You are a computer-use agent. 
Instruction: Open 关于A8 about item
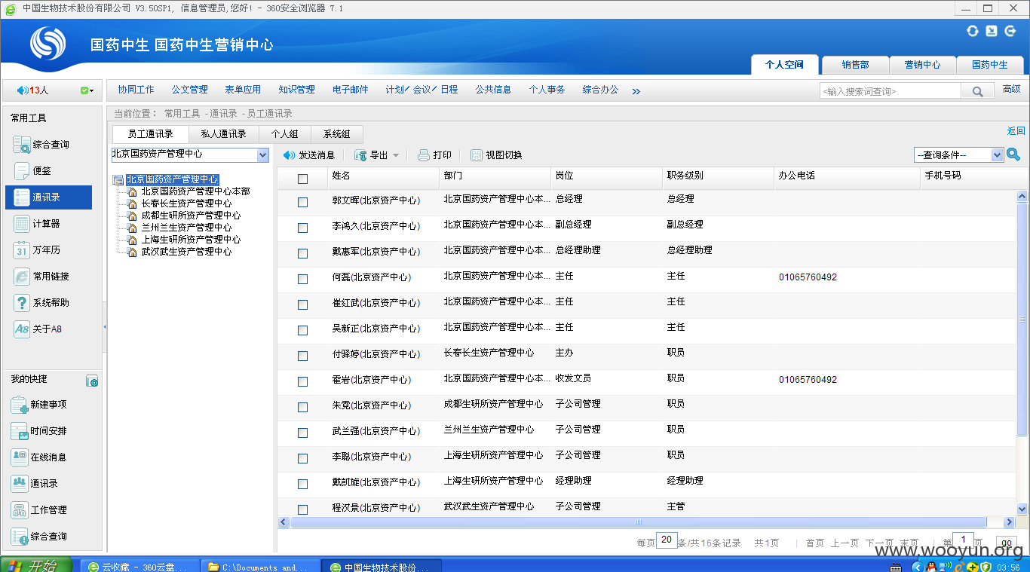(38, 329)
